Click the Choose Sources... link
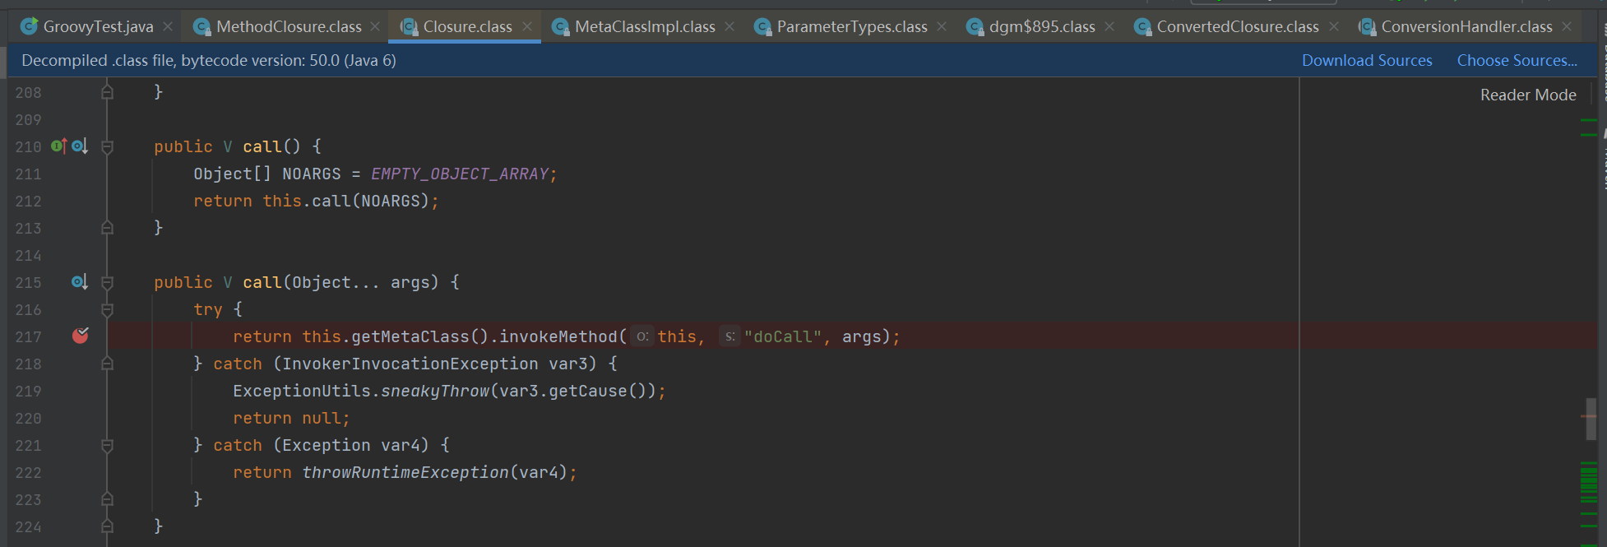Screen dimensions: 1607x547 [1517, 60]
